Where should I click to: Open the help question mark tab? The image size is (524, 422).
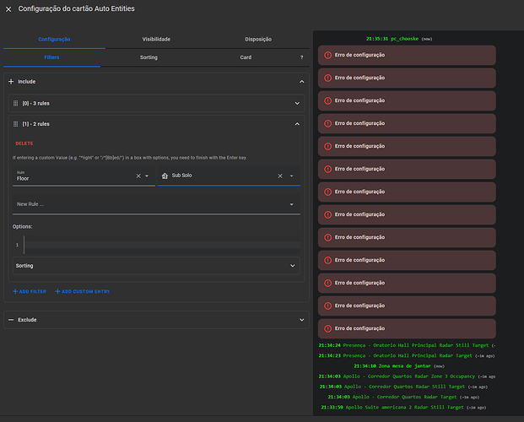pyautogui.click(x=302, y=57)
